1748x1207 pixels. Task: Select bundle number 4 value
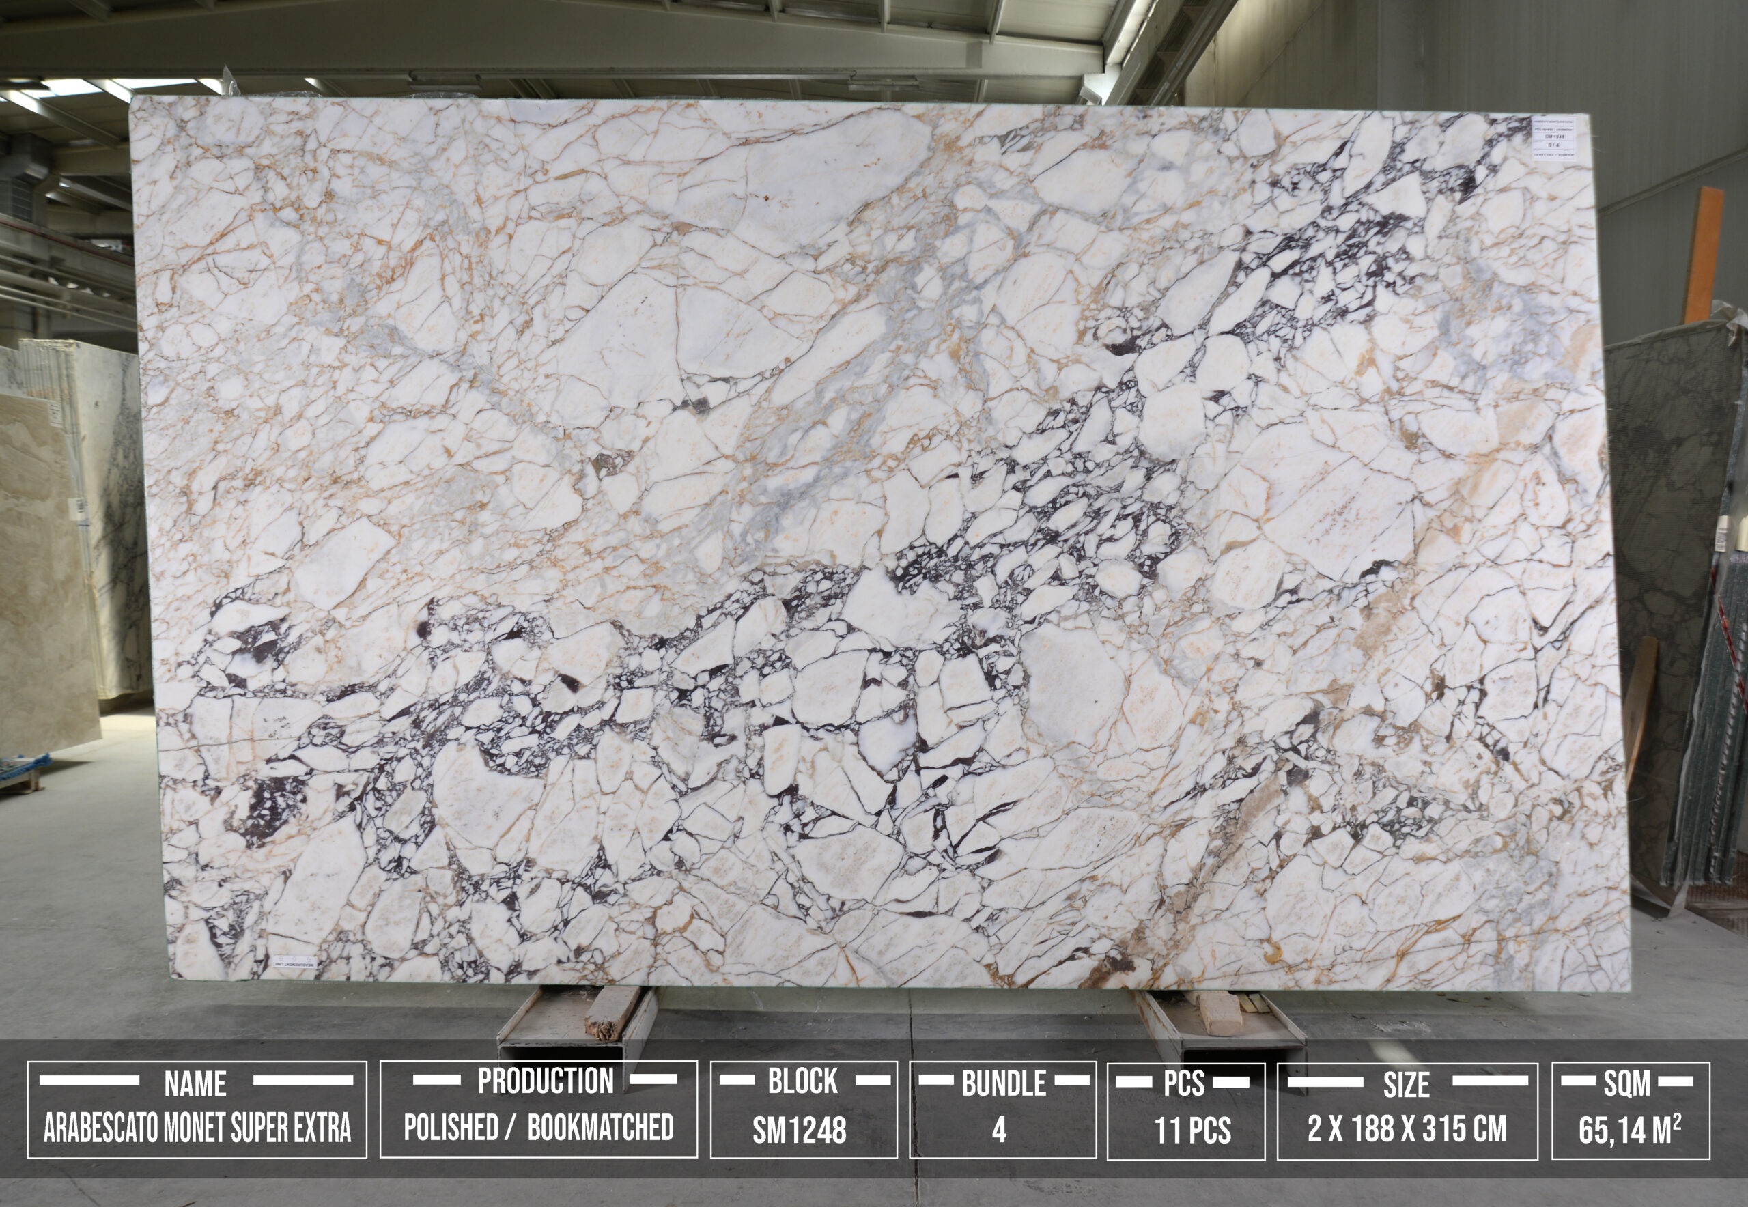click(x=998, y=1130)
